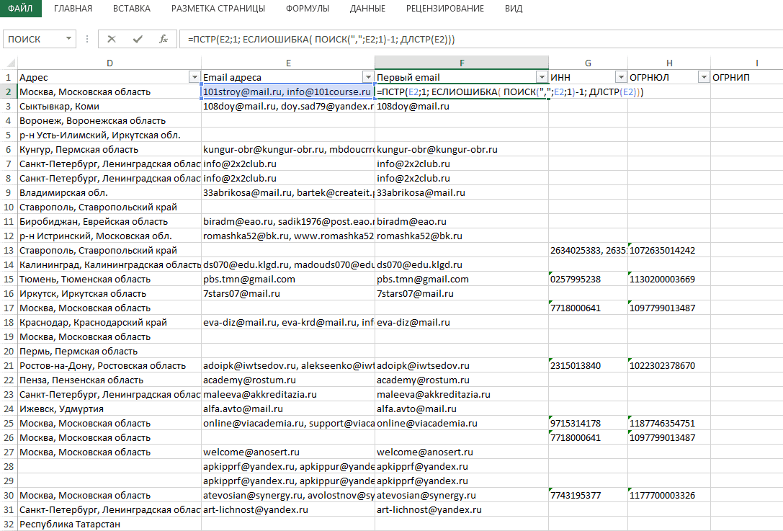Select ИНН value 2315013840
This screenshot has width=783, height=531.
[589, 366]
